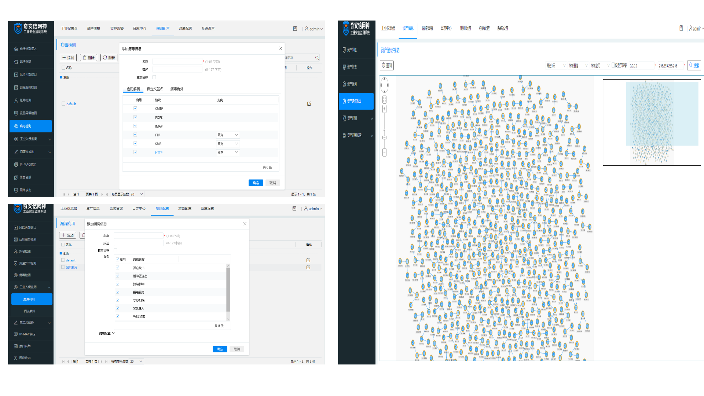Confirm with 确定 in 添加漏洞信息 dialog
Image resolution: width=704 pixels, height=396 pixels.
(x=220, y=349)
